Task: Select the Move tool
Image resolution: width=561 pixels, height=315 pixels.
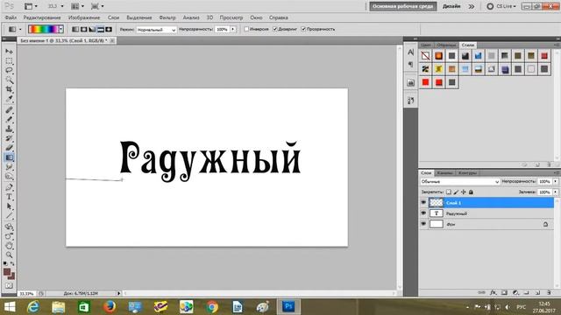Action: click(9, 52)
